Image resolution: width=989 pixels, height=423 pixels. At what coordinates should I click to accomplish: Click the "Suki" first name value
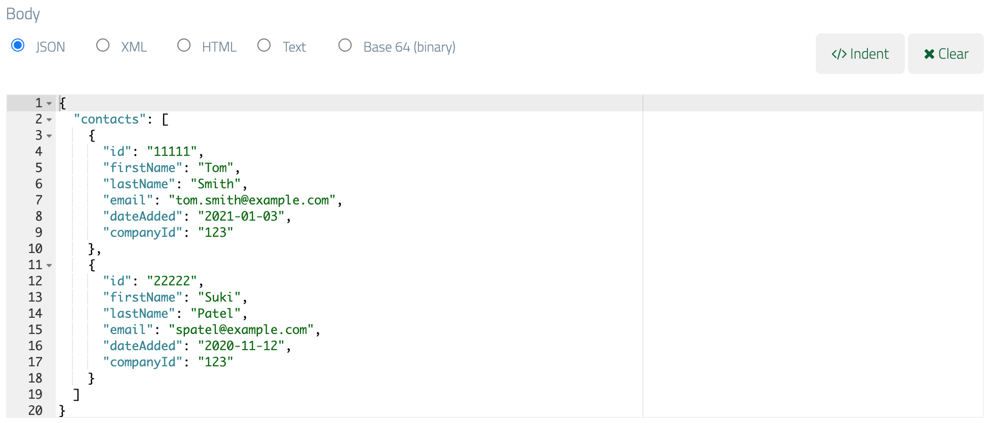pos(219,298)
